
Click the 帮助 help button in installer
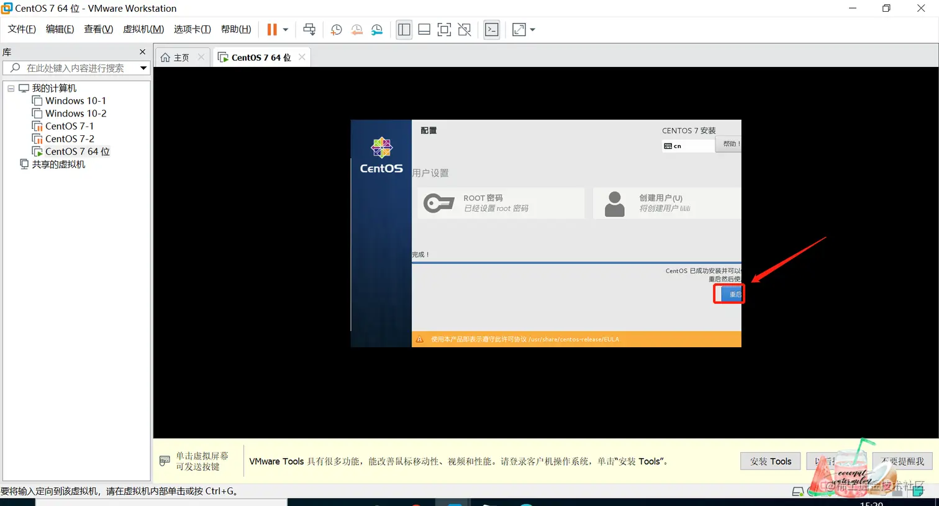(x=728, y=144)
